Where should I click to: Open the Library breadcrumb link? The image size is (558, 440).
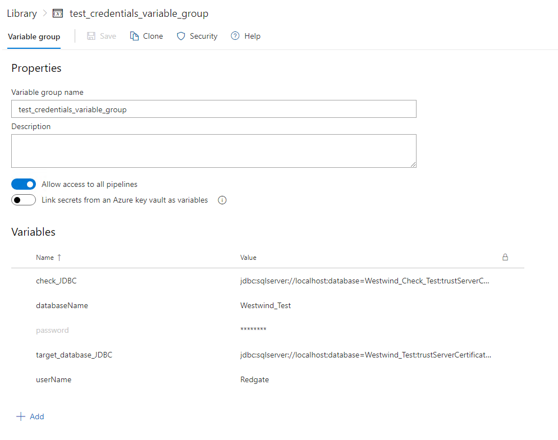21,13
